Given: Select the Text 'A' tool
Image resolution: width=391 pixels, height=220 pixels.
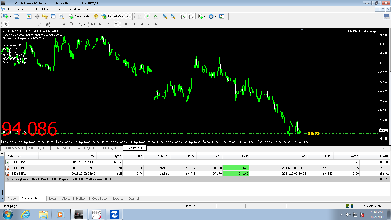Looking at the screenshot, I should point(64,24).
